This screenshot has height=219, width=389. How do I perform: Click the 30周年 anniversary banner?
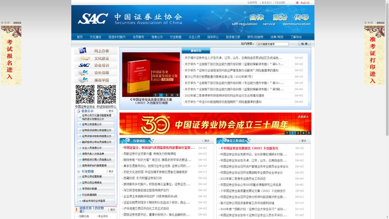[x=215, y=124]
